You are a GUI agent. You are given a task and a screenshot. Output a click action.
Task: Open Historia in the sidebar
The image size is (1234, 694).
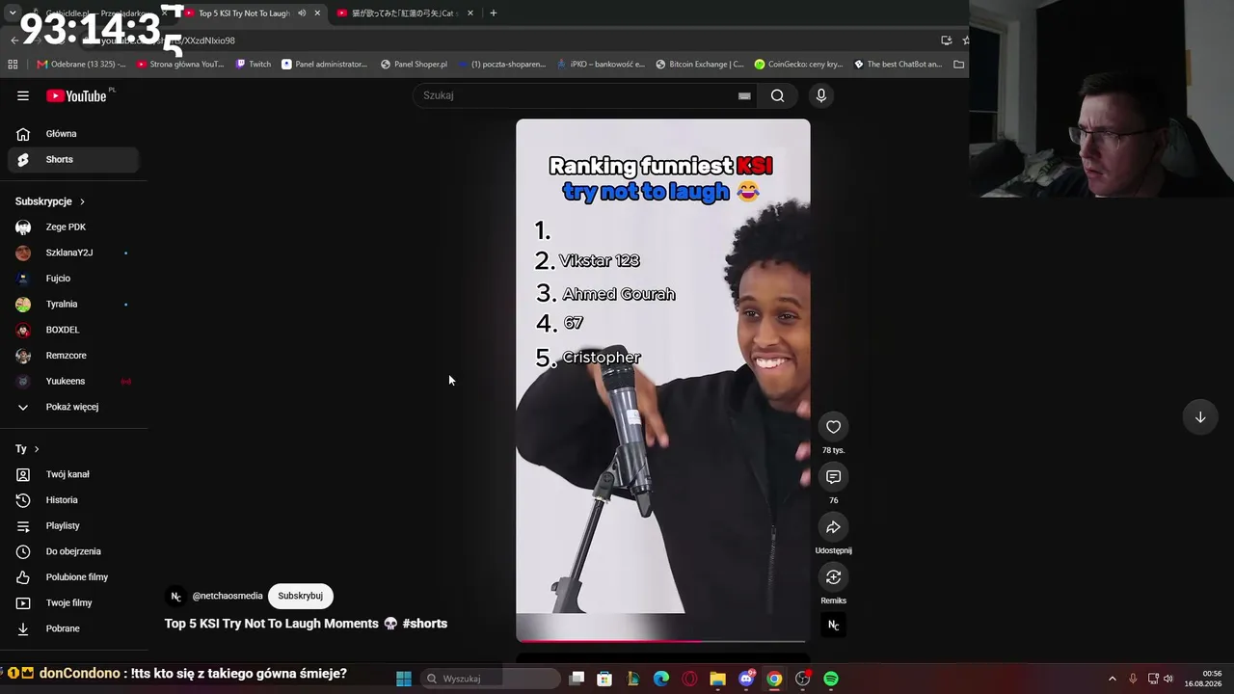(x=72, y=500)
